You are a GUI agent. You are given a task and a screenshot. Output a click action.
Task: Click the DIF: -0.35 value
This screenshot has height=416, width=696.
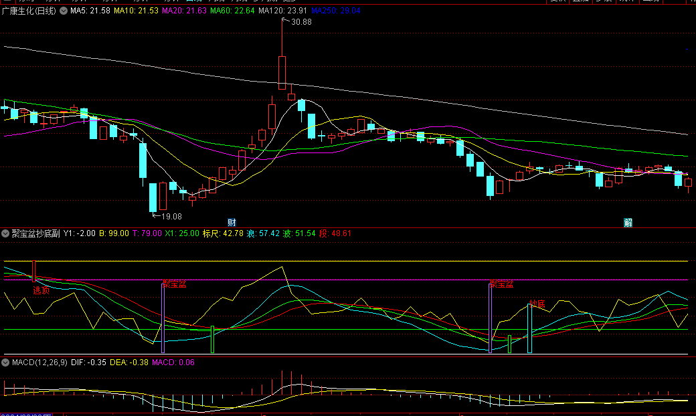click(x=88, y=362)
